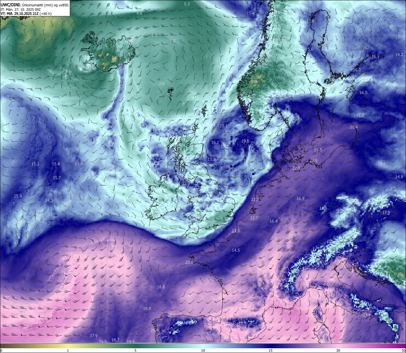Click the color scale tick label 1
Screen dimensions: 406x353
[68, 350]
